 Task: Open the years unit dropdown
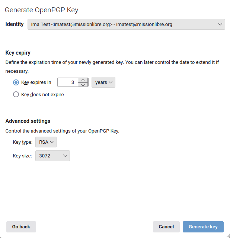(x=103, y=82)
